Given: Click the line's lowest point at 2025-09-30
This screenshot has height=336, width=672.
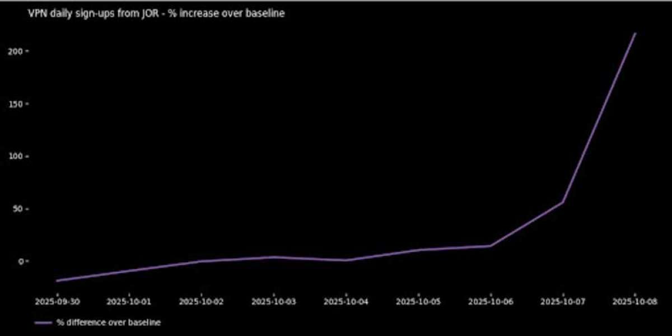Looking at the screenshot, I should point(58,281).
